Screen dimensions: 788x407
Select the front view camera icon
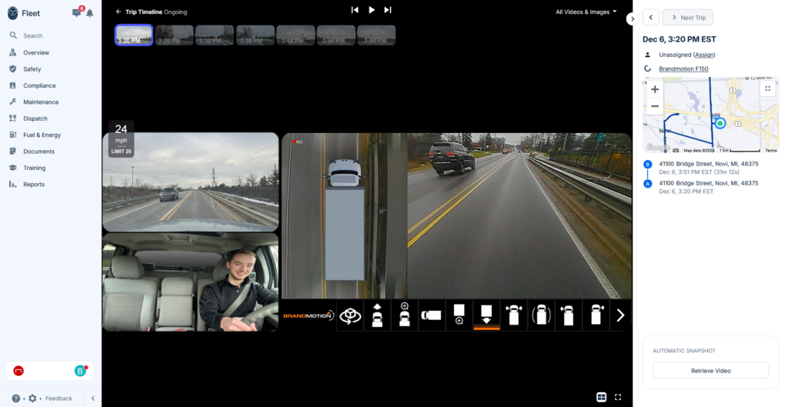click(377, 315)
